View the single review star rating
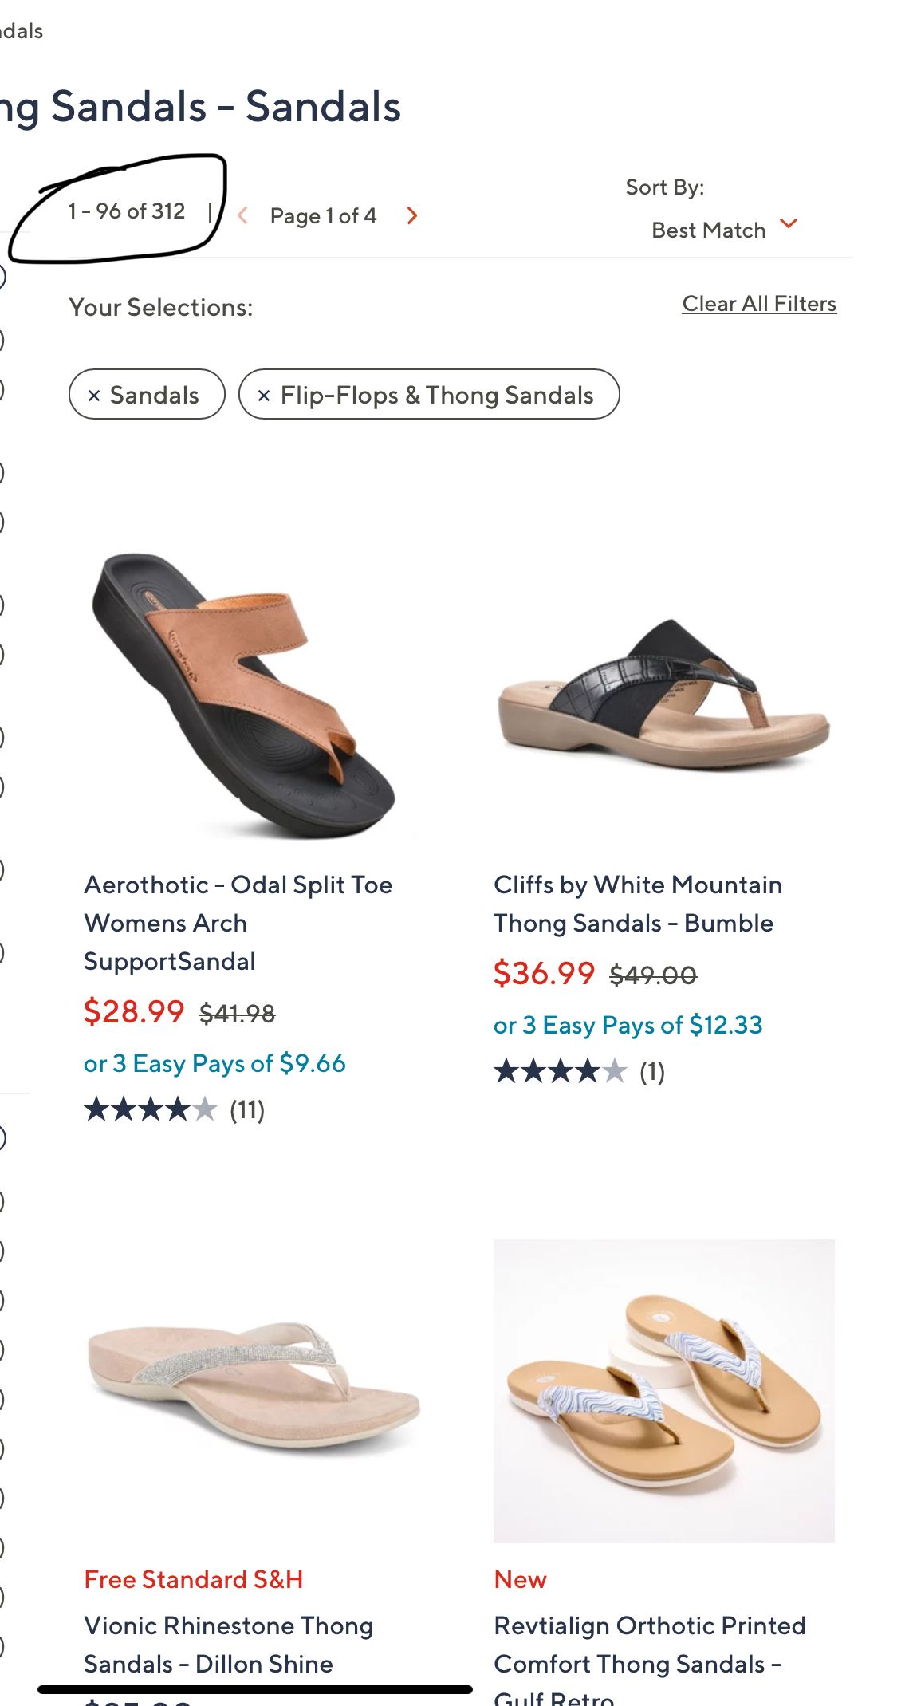 pyautogui.click(x=578, y=1071)
